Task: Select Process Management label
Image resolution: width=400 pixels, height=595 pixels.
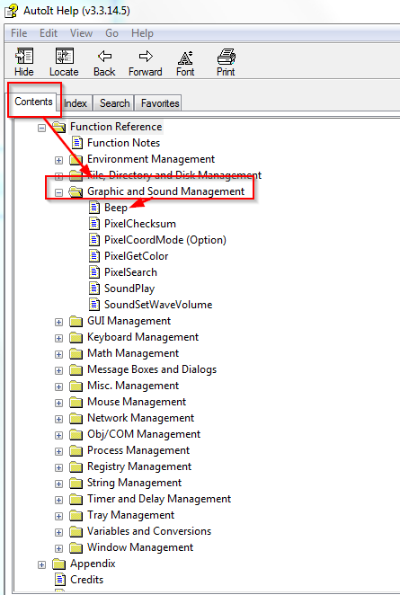Action: tap(138, 450)
